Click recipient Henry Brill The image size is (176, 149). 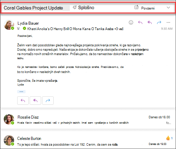[x=61, y=29]
